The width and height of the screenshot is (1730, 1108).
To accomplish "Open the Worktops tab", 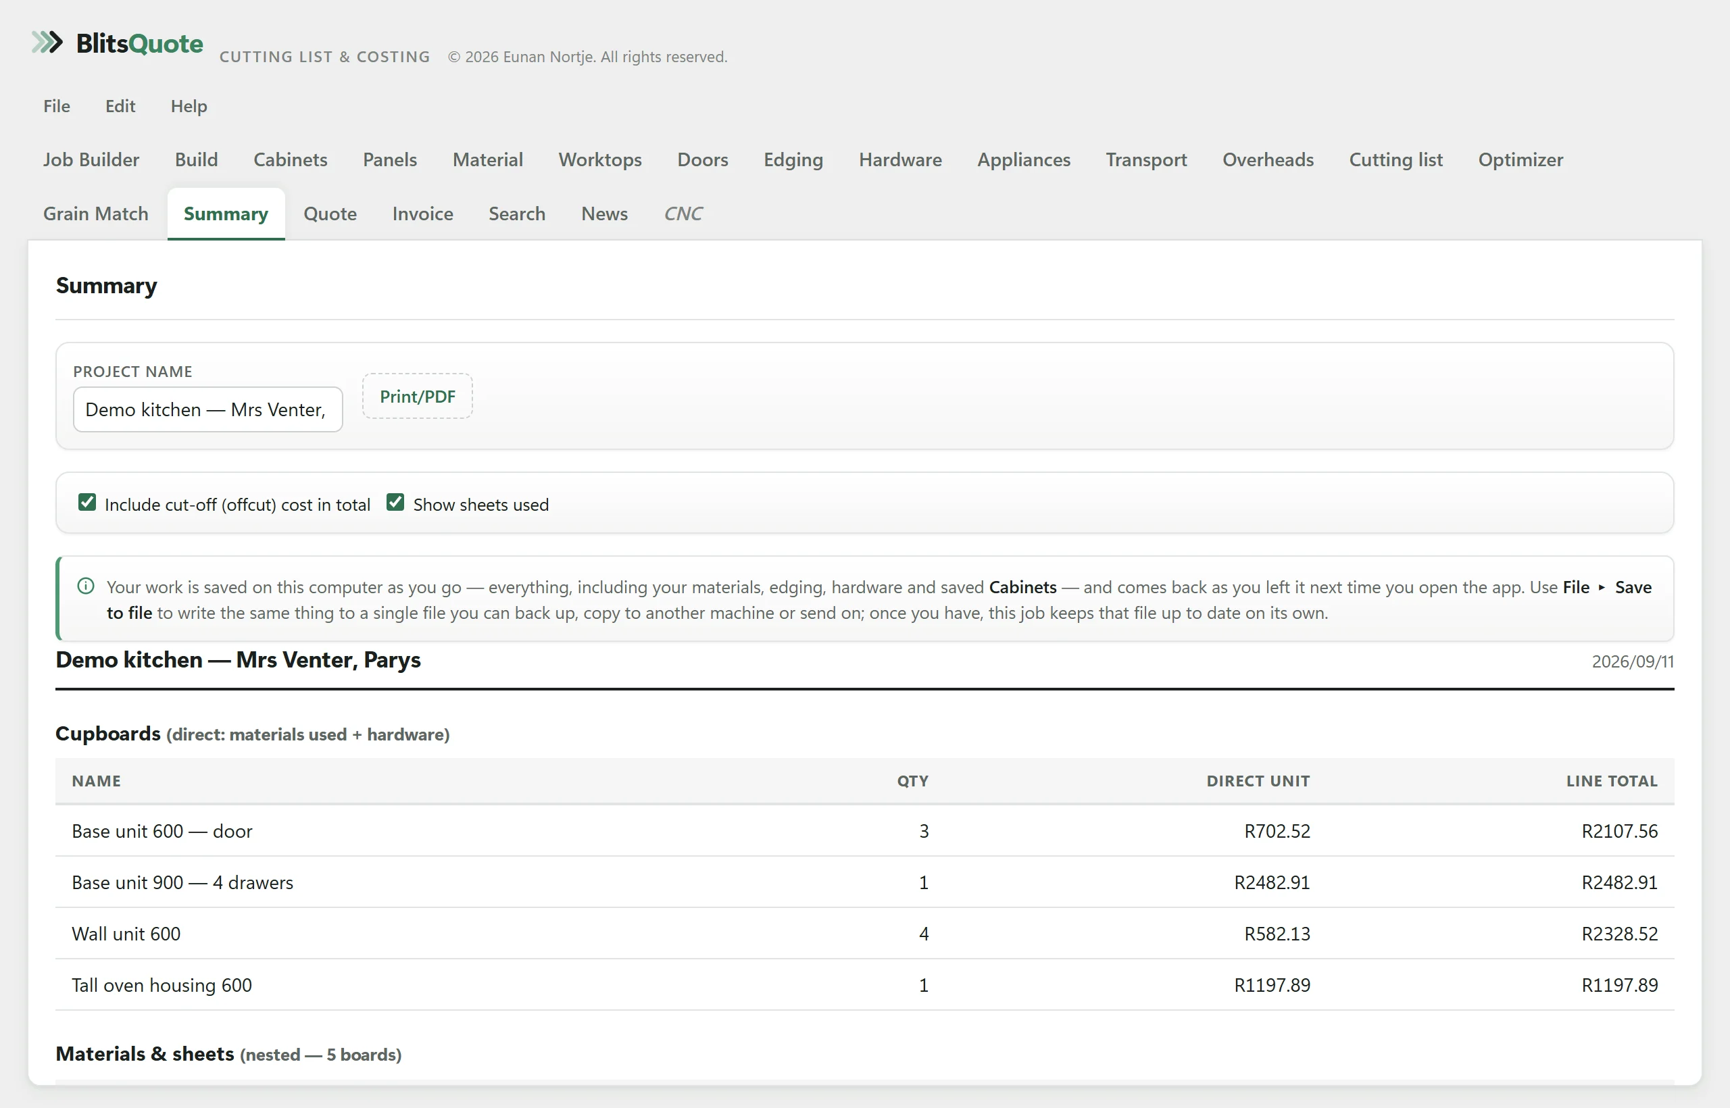I will tap(600, 159).
